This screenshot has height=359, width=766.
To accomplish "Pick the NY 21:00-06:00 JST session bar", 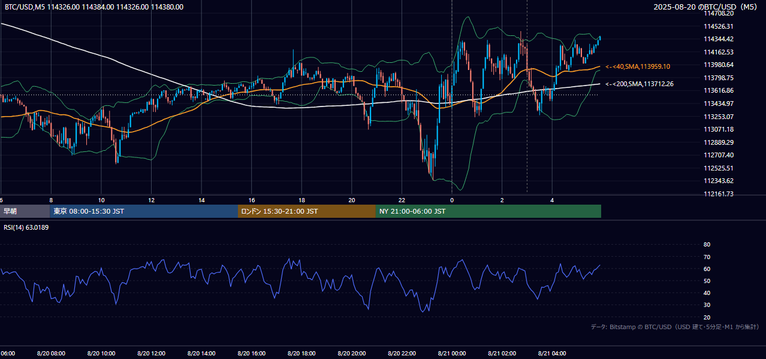I will [x=488, y=211].
